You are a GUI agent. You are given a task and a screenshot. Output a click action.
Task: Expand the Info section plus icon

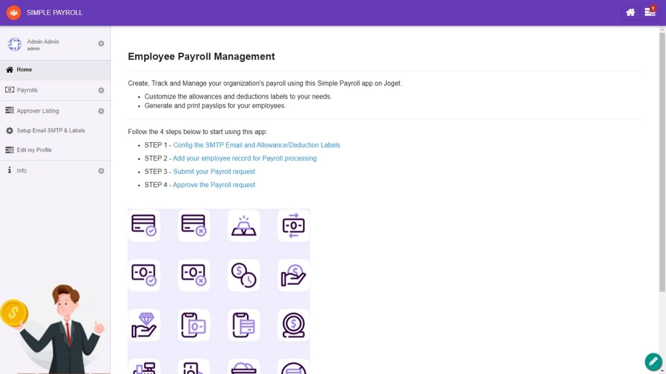101,171
